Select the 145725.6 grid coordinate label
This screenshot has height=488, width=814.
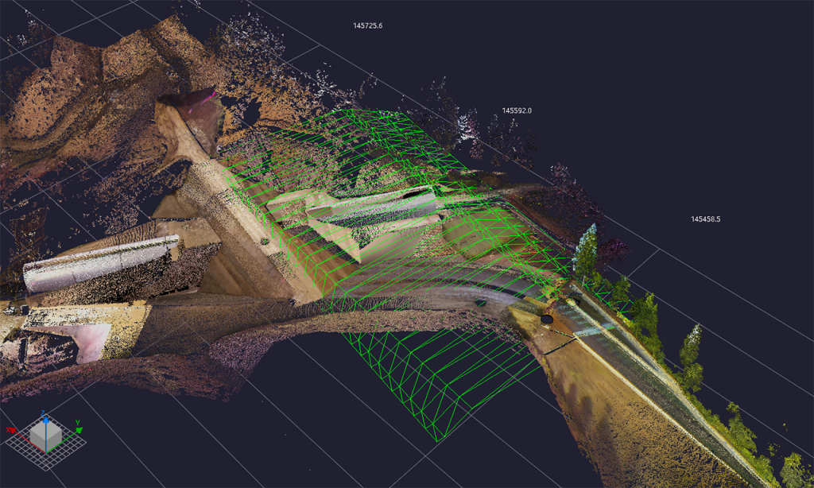point(368,25)
